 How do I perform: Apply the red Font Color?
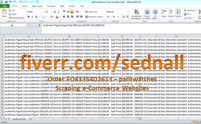click(57, 17)
